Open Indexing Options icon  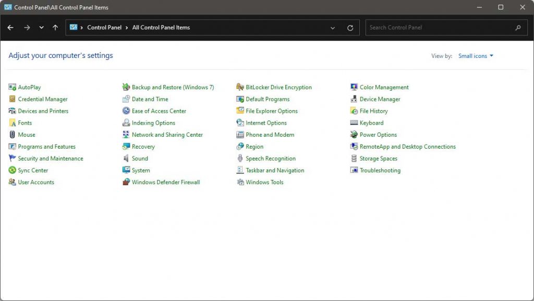point(126,123)
